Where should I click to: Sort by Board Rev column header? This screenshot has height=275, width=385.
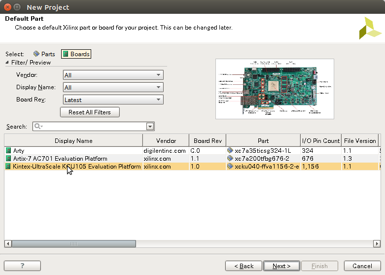(208, 140)
